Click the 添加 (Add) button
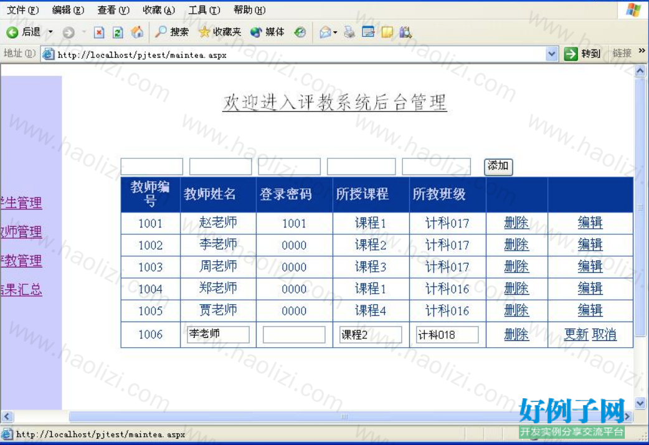Viewport: 649px width, 445px height. (498, 167)
